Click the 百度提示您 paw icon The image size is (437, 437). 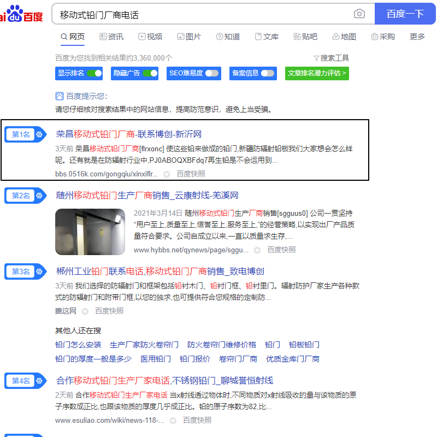click(60, 96)
